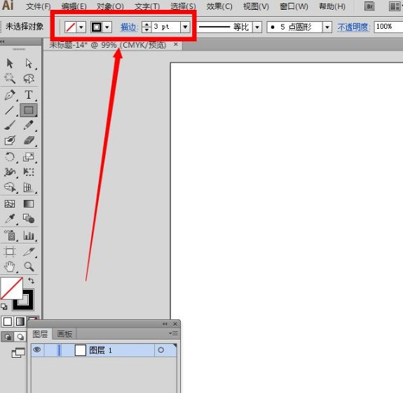The height and width of the screenshot is (393, 403).
Task: Select the Direct Selection white arrow tool
Action: click(x=29, y=63)
